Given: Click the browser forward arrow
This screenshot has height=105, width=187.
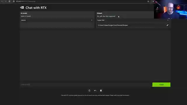Looking at the screenshot, I should pyautogui.click(x=6, y=1).
